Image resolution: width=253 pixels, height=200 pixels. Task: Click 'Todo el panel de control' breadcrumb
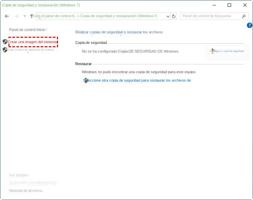[x=55, y=16]
